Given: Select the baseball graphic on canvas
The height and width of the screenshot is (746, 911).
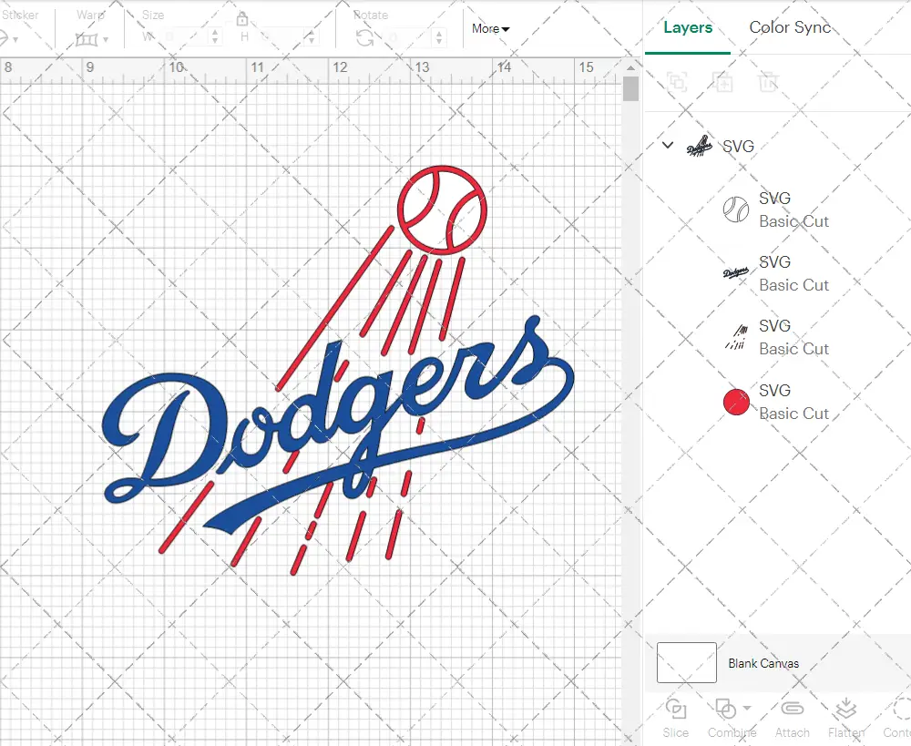Looking at the screenshot, I should (442, 210).
